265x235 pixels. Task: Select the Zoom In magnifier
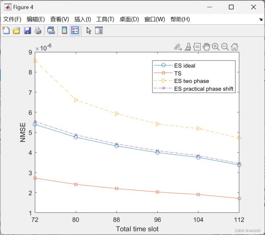click(x=216, y=47)
